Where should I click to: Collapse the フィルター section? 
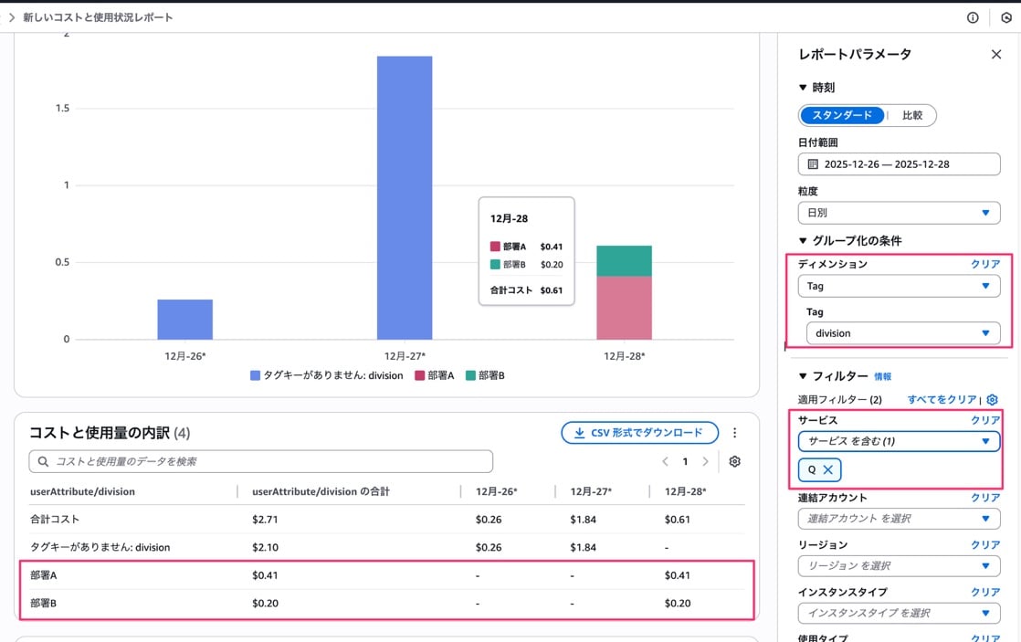804,375
